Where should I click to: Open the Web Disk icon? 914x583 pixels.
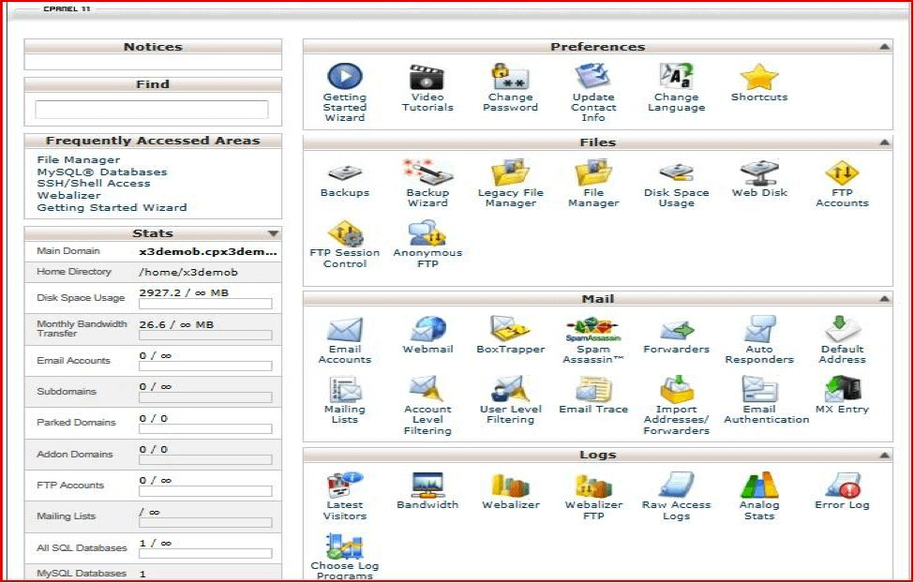[759, 172]
